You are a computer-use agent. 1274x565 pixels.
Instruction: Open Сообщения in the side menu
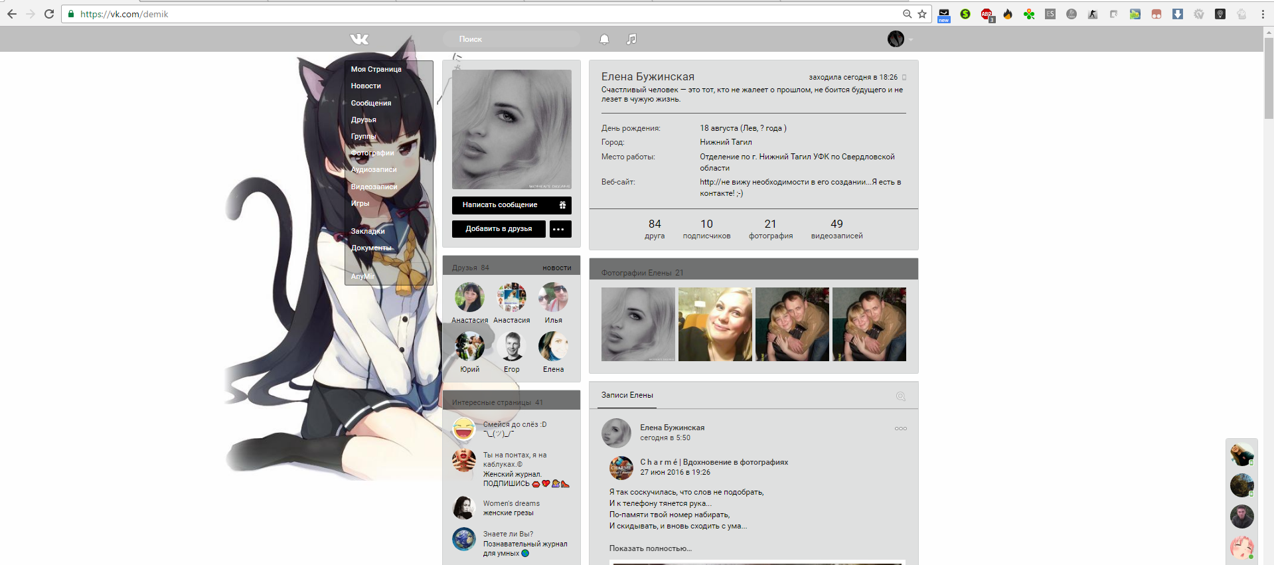[x=371, y=103]
